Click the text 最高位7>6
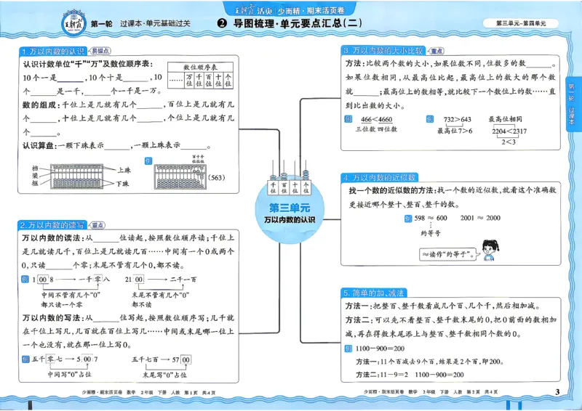 [455, 131]
